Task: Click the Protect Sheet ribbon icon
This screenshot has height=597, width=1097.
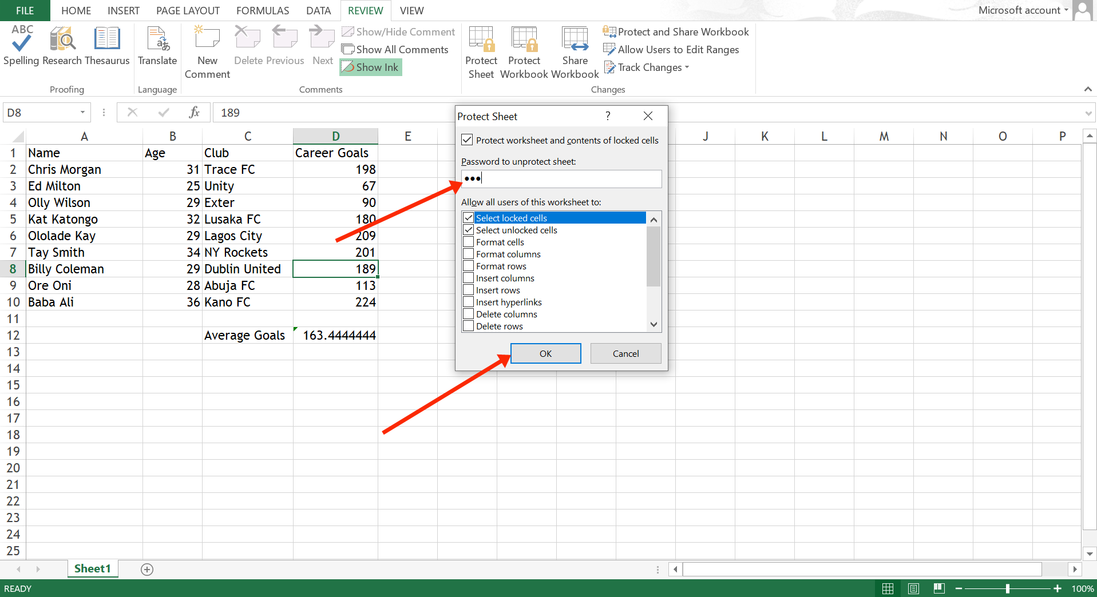Action: [x=481, y=51]
